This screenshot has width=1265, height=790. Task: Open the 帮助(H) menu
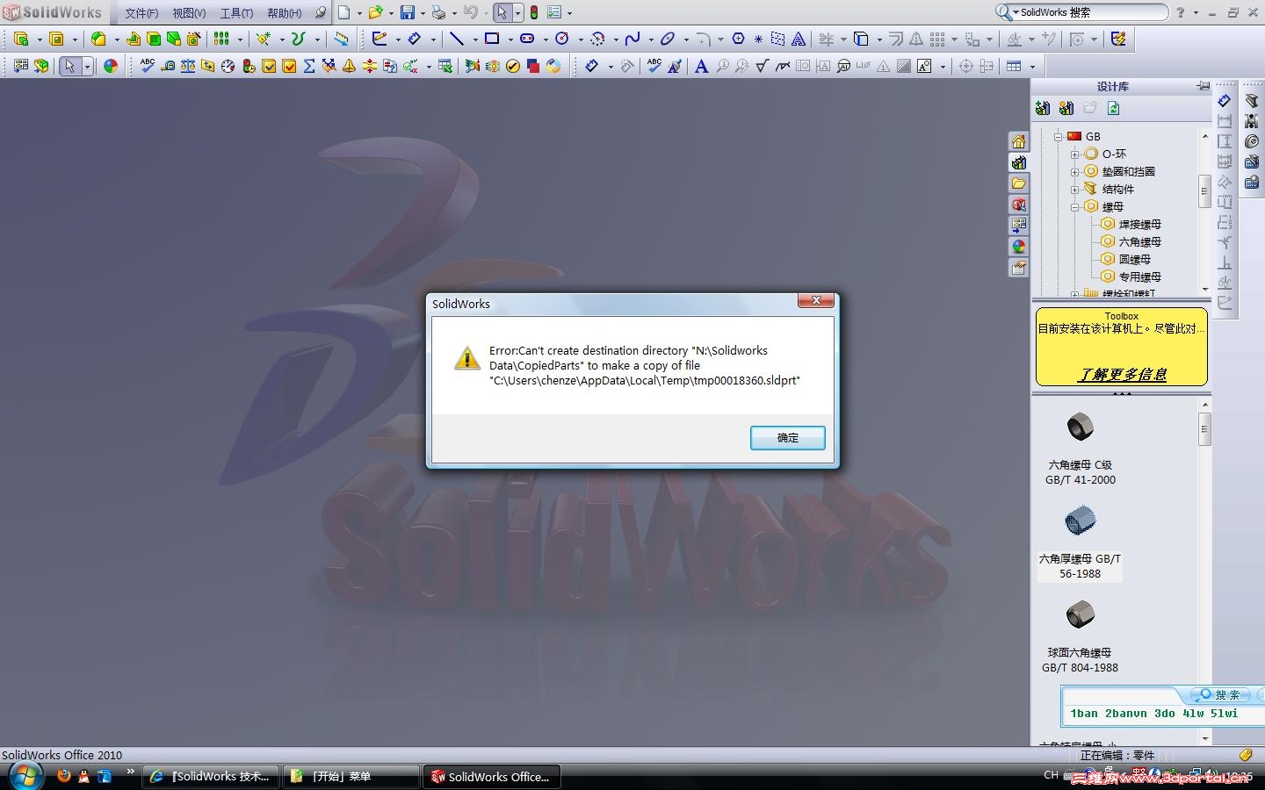coord(284,13)
